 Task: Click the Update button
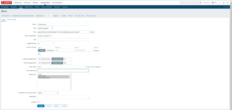pyautogui.click(x=41, y=106)
